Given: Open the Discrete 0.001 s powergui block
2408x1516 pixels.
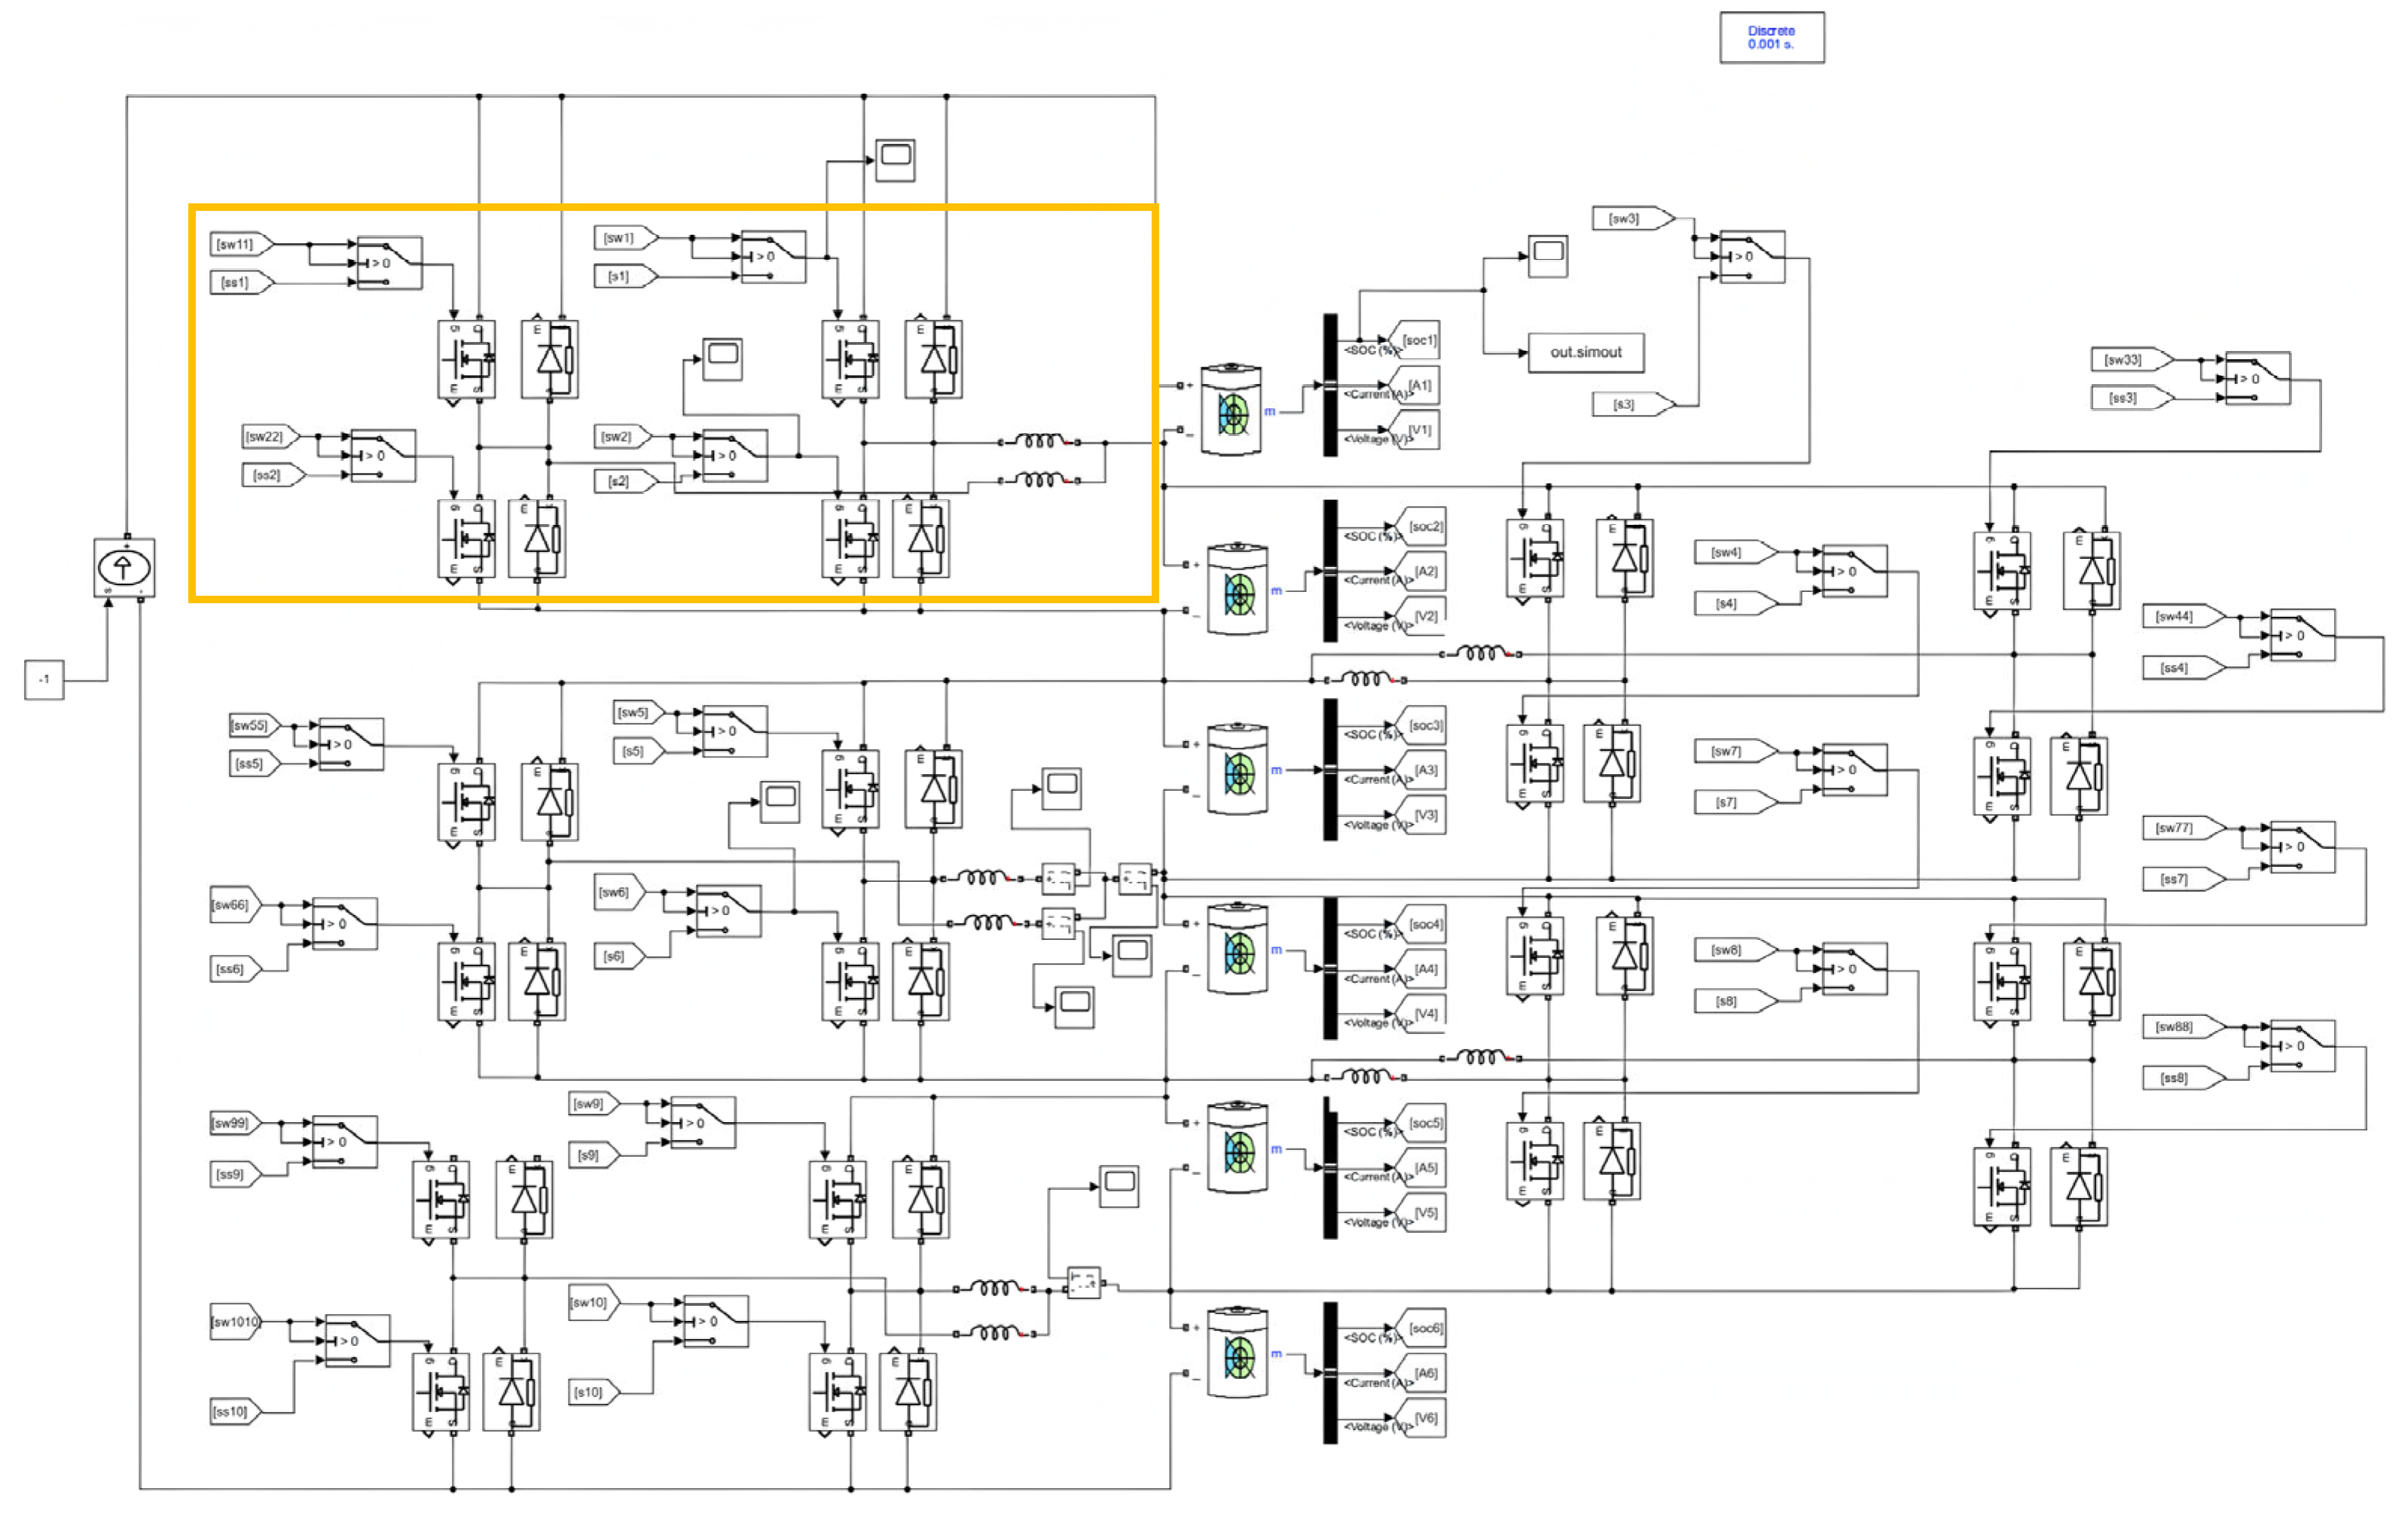Looking at the screenshot, I should 1771,38.
